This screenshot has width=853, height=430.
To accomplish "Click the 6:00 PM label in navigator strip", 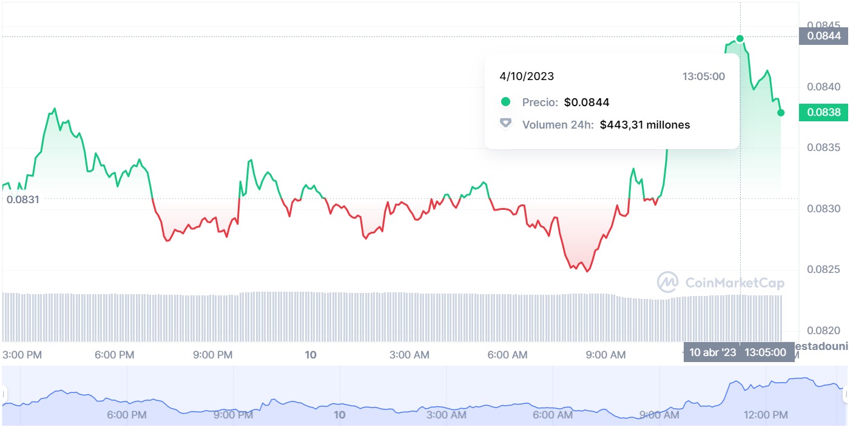I will pyautogui.click(x=127, y=415).
